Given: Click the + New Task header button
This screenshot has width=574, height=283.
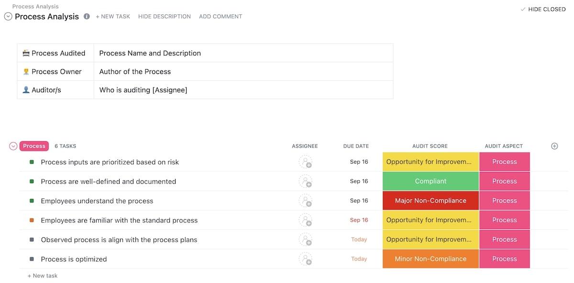Looking at the screenshot, I should (113, 17).
